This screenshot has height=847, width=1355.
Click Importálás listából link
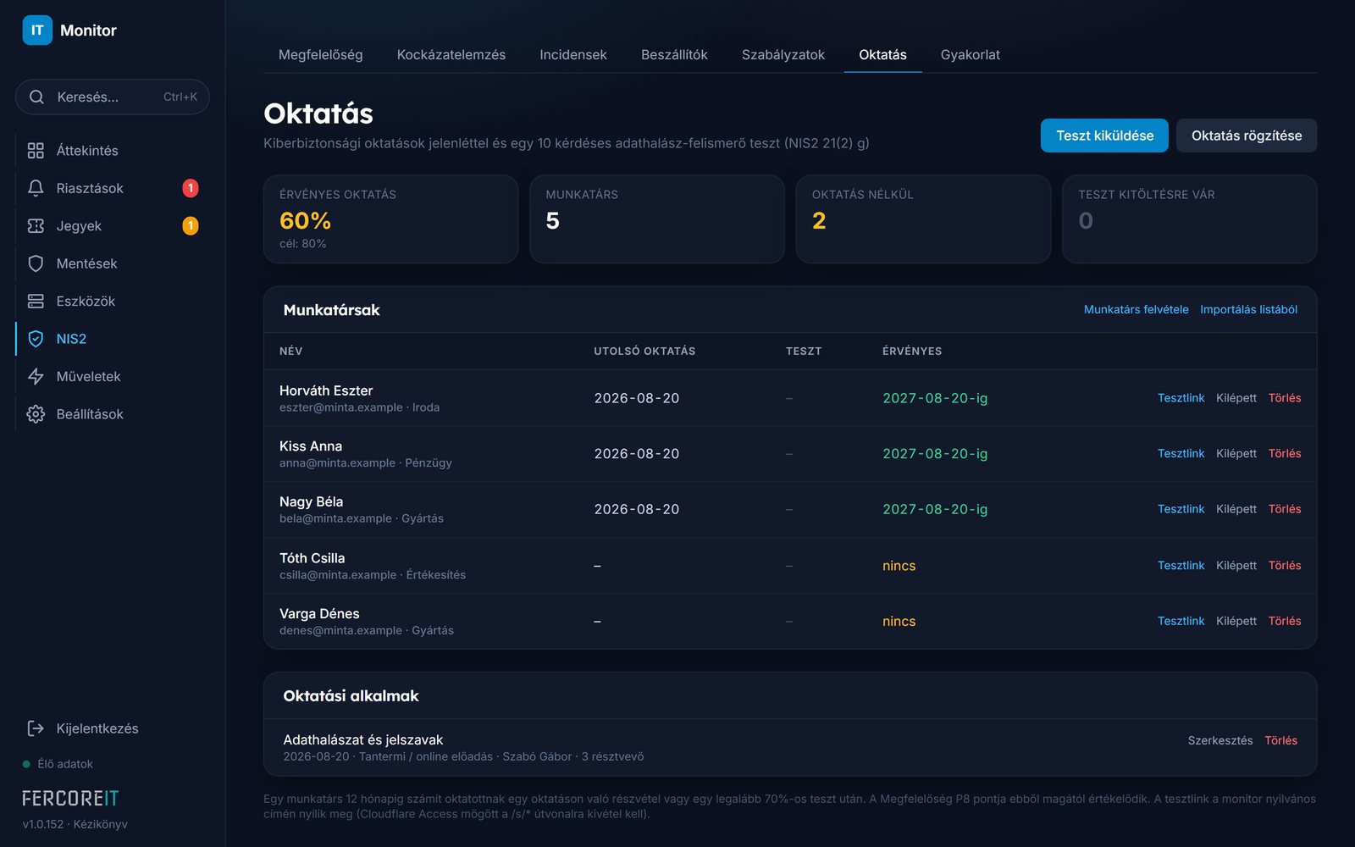[x=1248, y=310]
